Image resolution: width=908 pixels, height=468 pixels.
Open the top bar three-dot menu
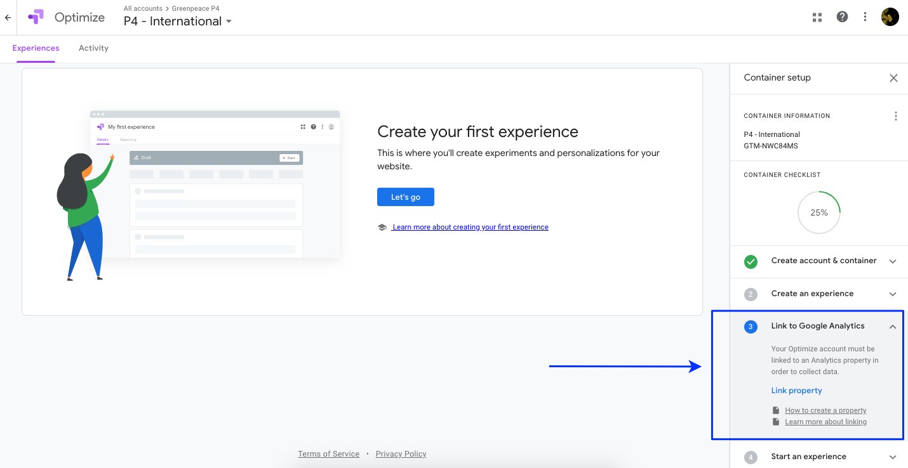(x=865, y=17)
